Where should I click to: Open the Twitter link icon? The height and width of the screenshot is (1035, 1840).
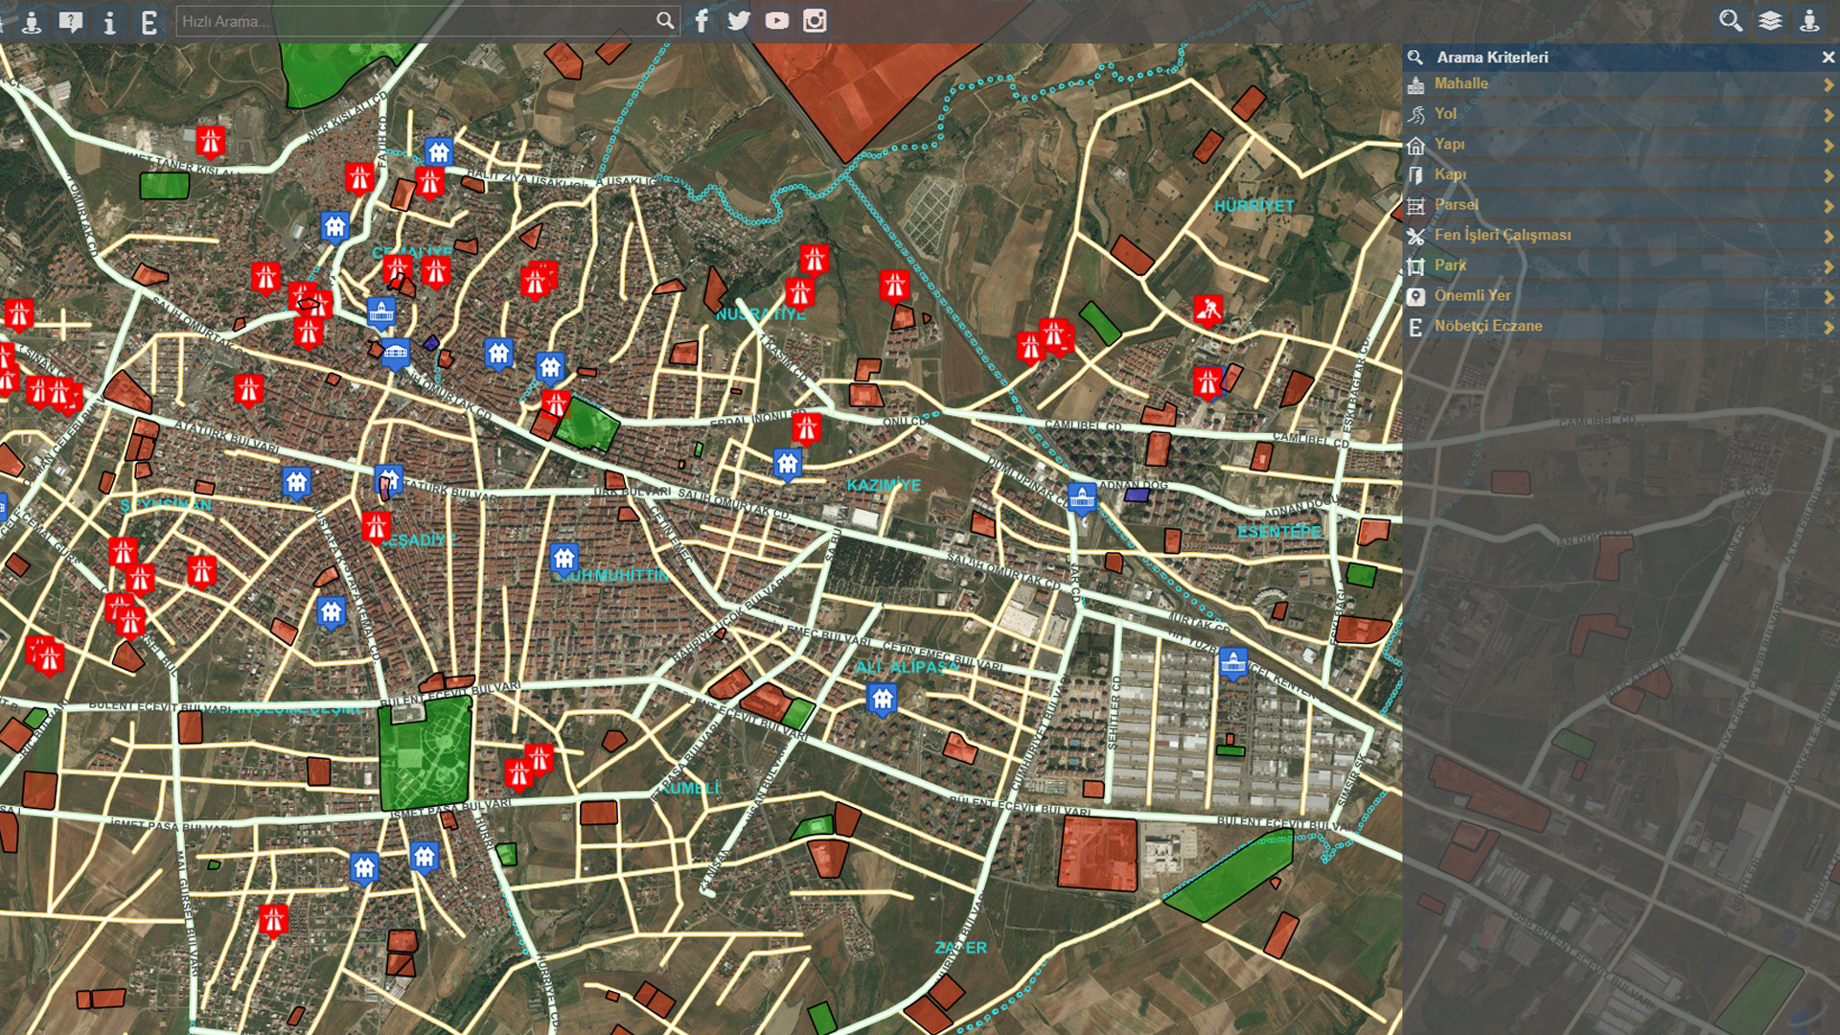click(x=739, y=21)
